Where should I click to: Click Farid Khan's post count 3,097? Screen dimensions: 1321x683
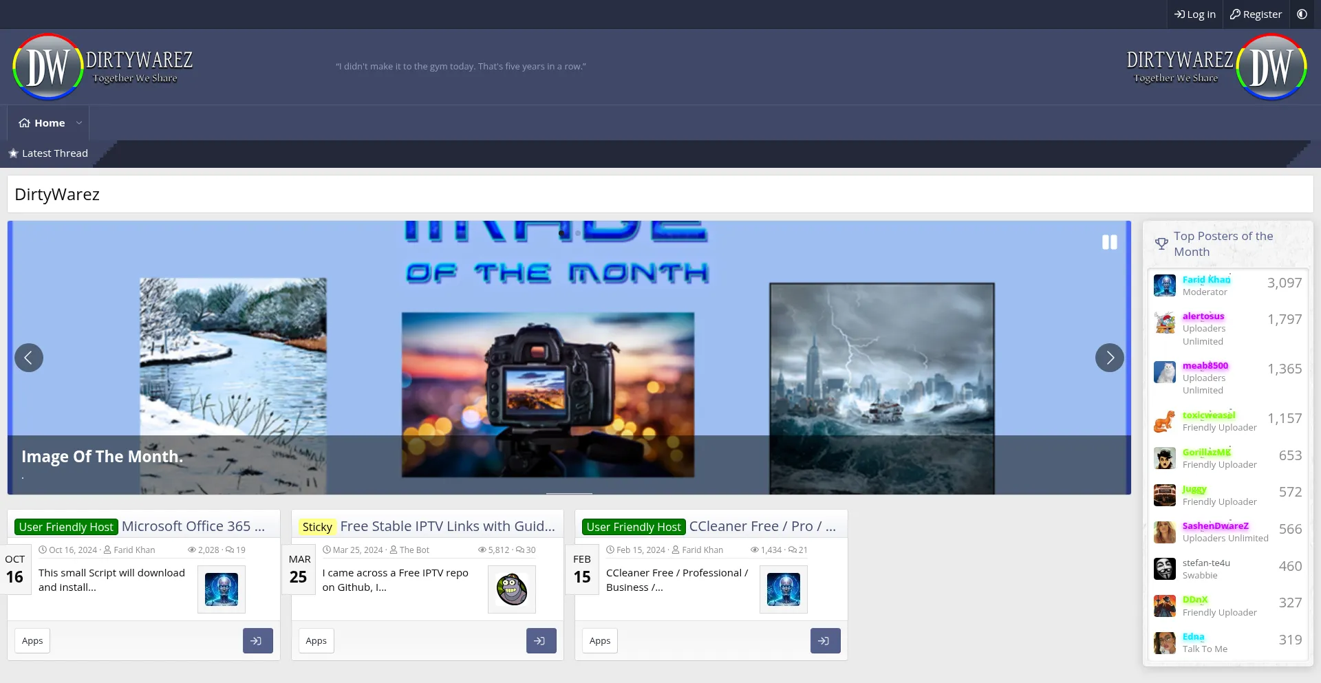(x=1284, y=283)
